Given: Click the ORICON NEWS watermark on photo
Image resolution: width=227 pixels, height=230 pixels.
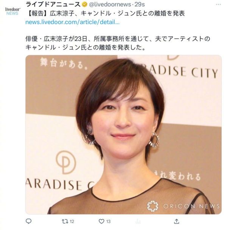Looking at the screenshot, I should coord(183,206).
